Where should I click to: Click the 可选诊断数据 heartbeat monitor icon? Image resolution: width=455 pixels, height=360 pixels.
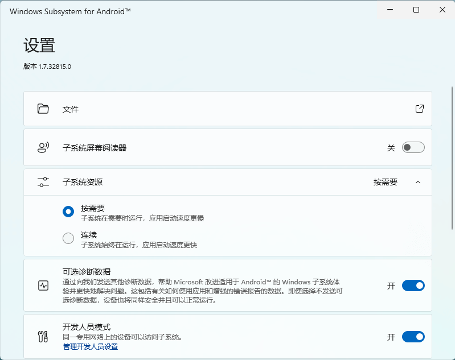(x=43, y=285)
